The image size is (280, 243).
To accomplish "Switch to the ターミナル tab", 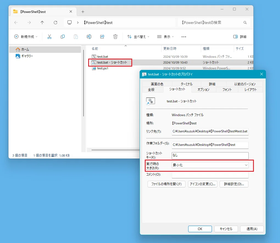I will point(187,84).
